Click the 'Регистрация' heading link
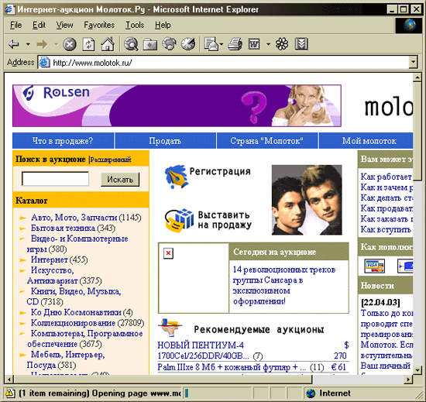 (220, 171)
